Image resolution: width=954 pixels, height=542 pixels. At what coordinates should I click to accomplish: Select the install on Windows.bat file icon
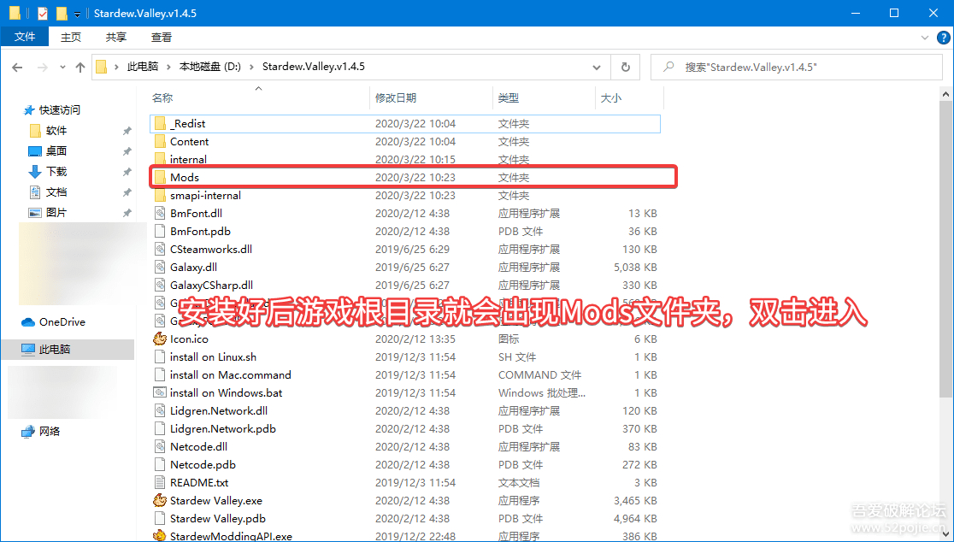[160, 392]
